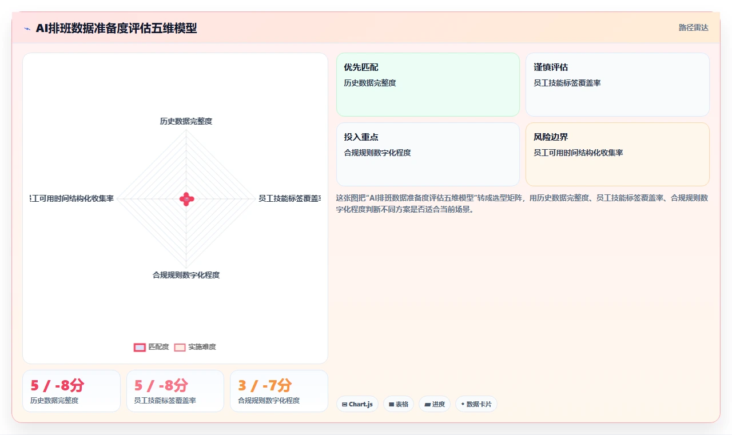The width and height of the screenshot is (732, 435).
Task: Click the 5 / -8分 value above 员工技能标签覆盖率
Action: [161, 385]
